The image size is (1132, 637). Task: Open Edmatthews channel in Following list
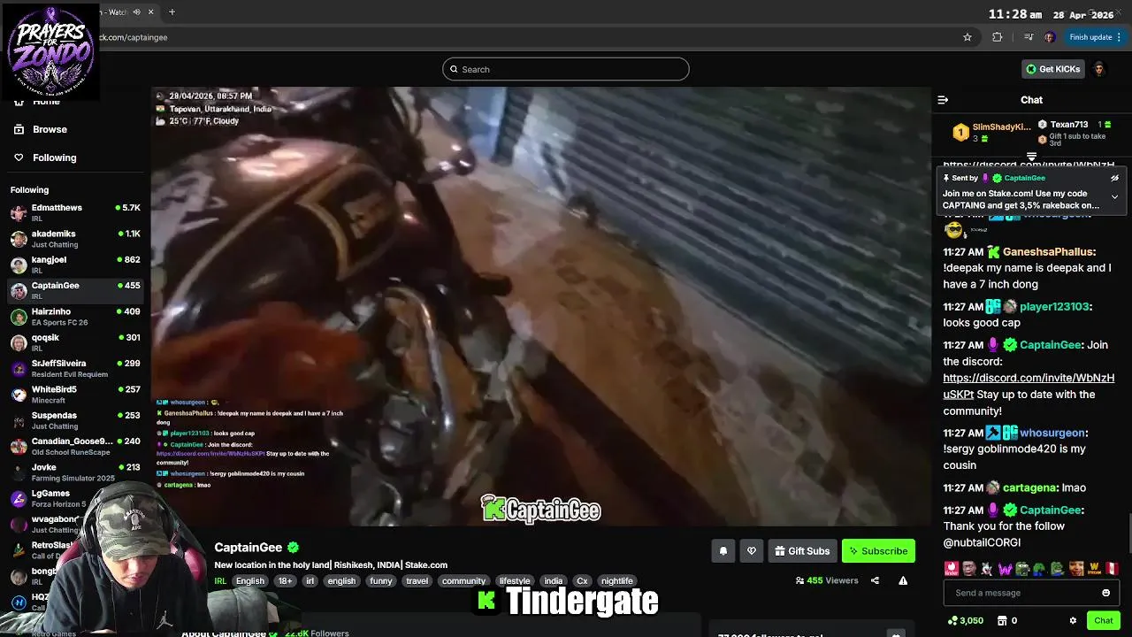pyautogui.click(x=75, y=212)
